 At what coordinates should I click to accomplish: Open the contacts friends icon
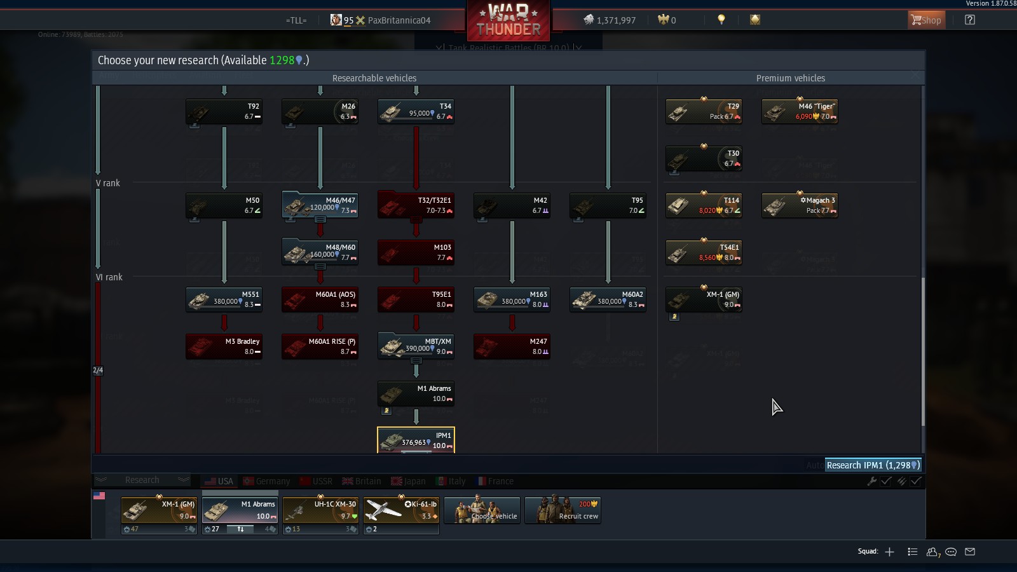(x=932, y=552)
